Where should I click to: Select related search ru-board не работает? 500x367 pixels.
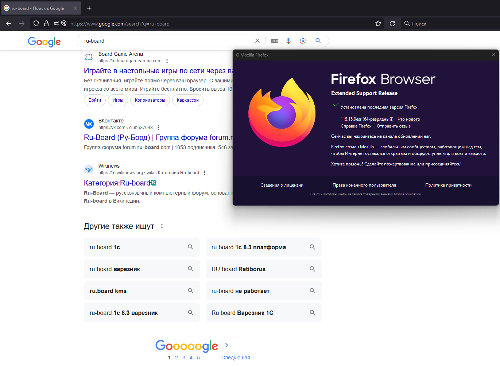point(264,291)
